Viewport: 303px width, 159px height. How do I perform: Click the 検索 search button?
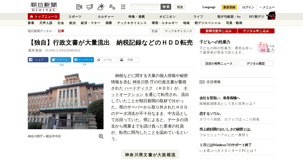point(166,7)
